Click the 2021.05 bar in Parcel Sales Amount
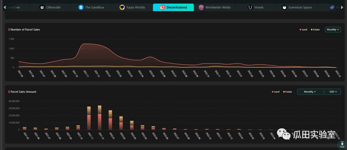The height and width of the screenshot is (150, 347). pyautogui.click(x=25, y=128)
